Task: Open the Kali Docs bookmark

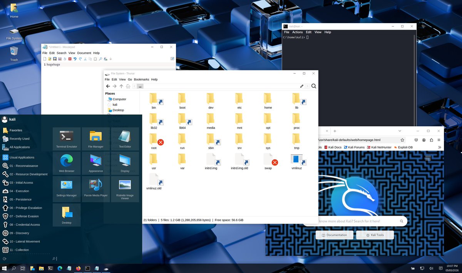Action: pos(333,147)
